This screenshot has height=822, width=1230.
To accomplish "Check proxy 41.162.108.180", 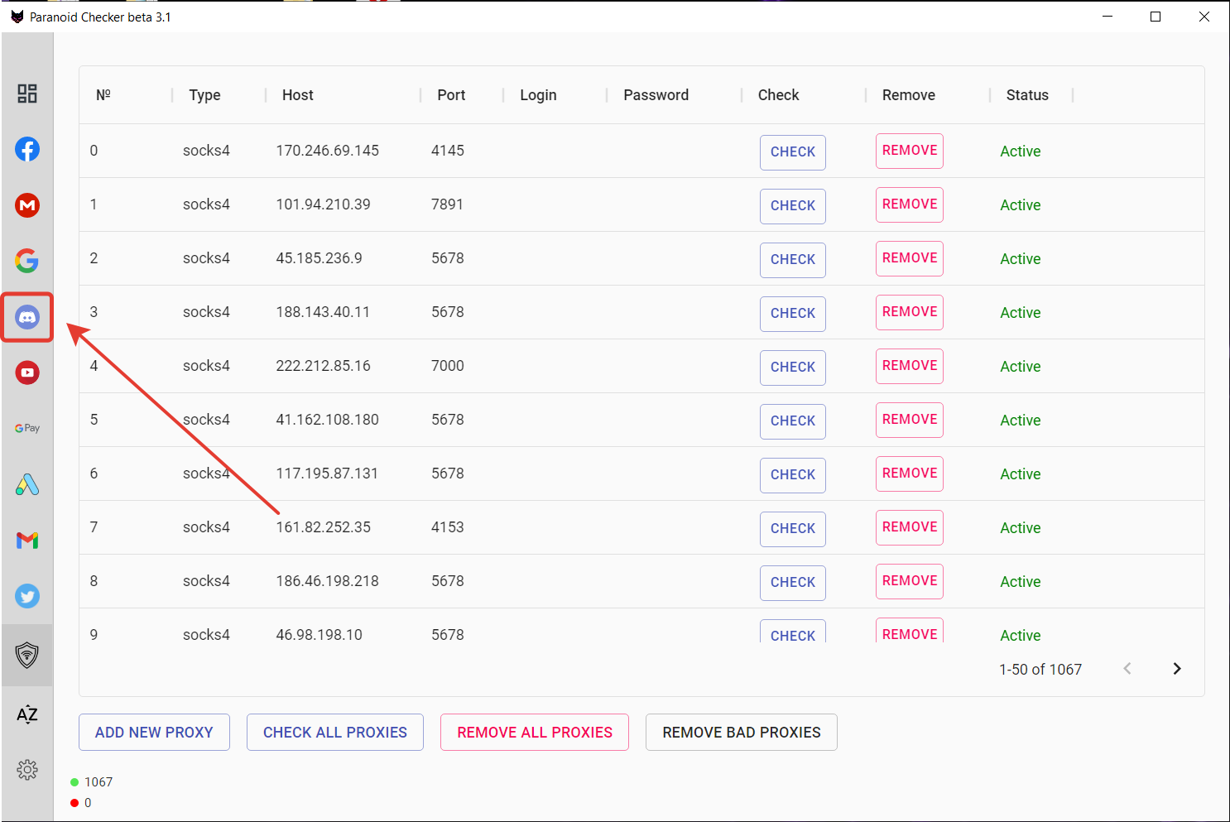I will click(x=793, y=421).
